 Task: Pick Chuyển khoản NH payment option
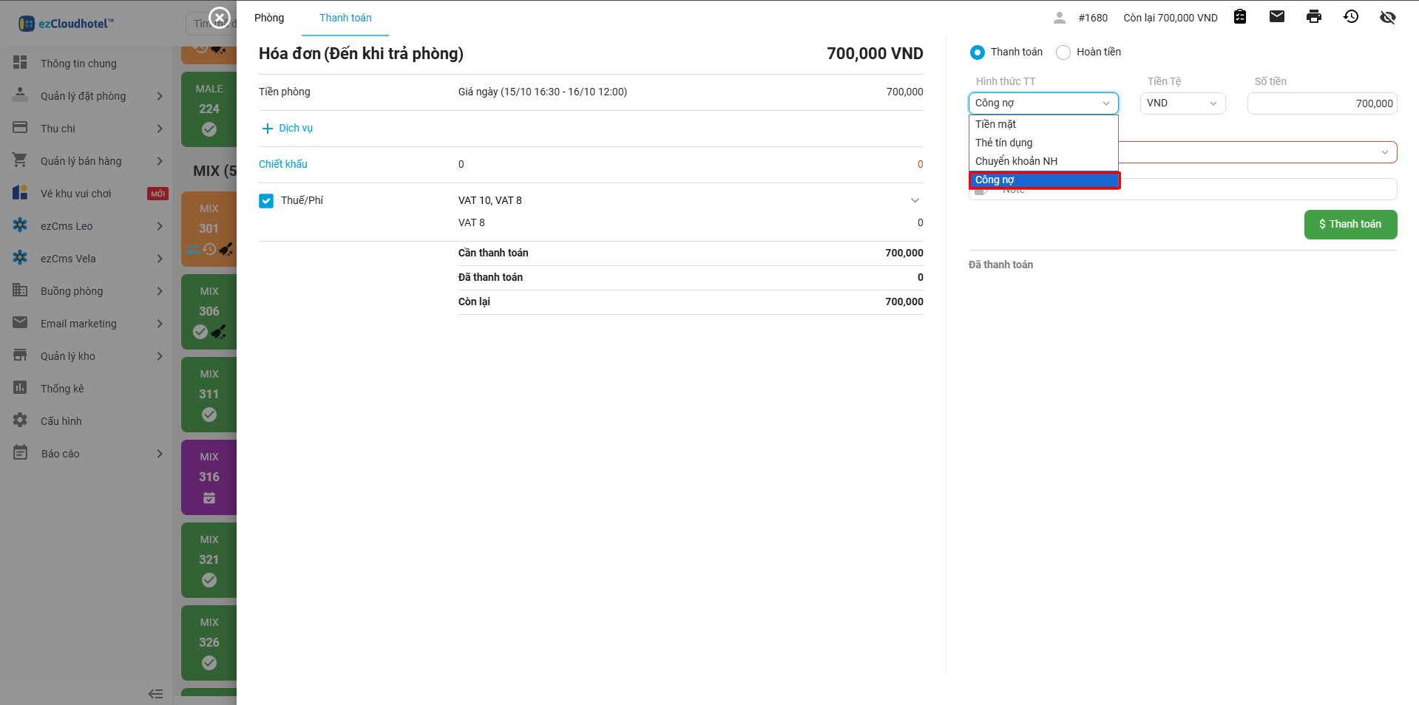pyautogui.click(x=1016, y=161)
